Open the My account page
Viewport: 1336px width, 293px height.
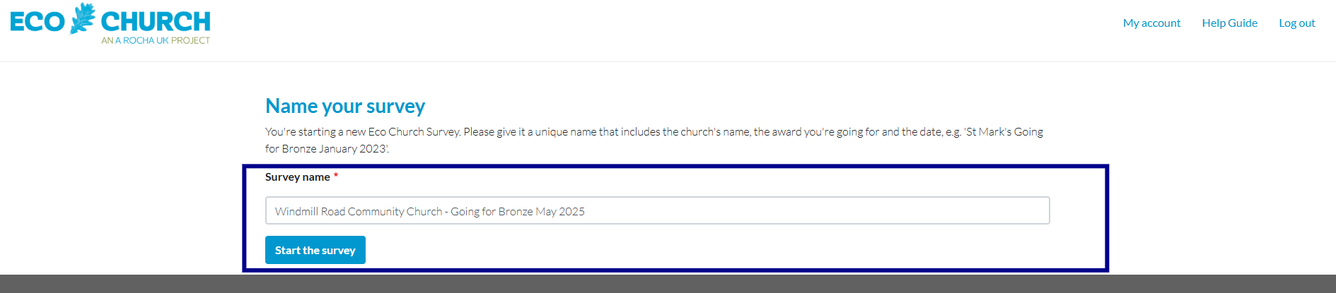point(1151,23)
